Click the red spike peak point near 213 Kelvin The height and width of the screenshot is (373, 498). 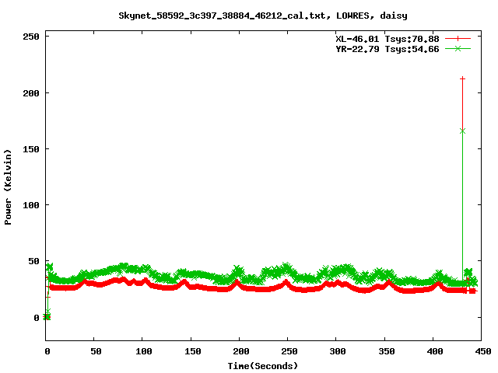462,78
